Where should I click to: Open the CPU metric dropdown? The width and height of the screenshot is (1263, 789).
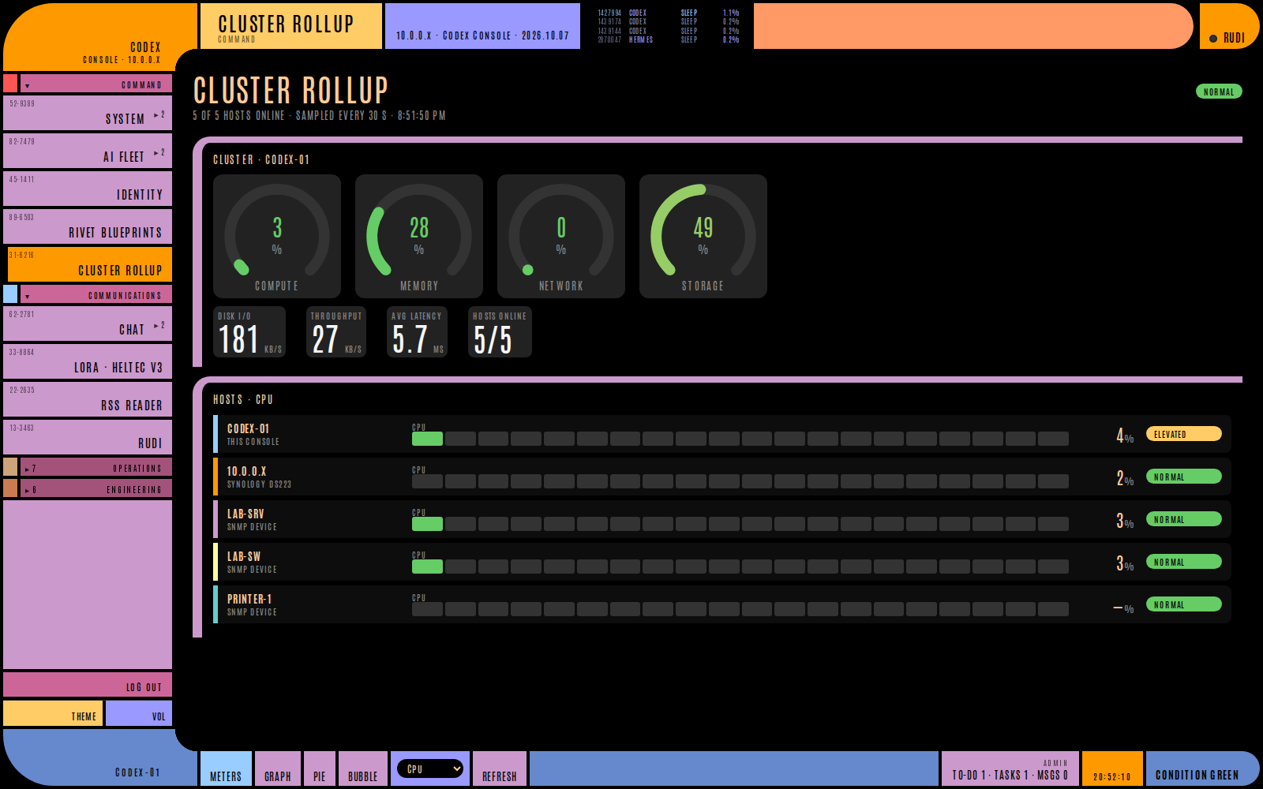[x=430, y=768]
